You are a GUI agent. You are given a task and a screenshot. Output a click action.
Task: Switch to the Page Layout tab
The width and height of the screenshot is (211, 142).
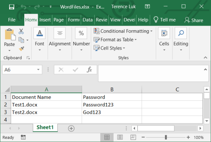click(59, 20)
